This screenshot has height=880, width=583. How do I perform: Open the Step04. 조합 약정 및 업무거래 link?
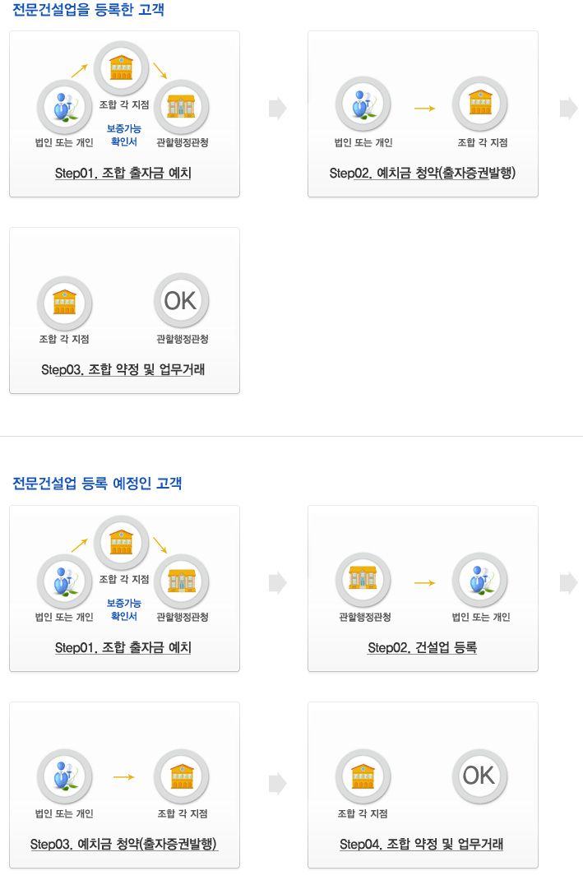421,845
